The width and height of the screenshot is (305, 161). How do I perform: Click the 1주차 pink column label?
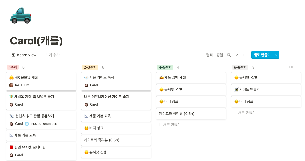coord(13,67)
